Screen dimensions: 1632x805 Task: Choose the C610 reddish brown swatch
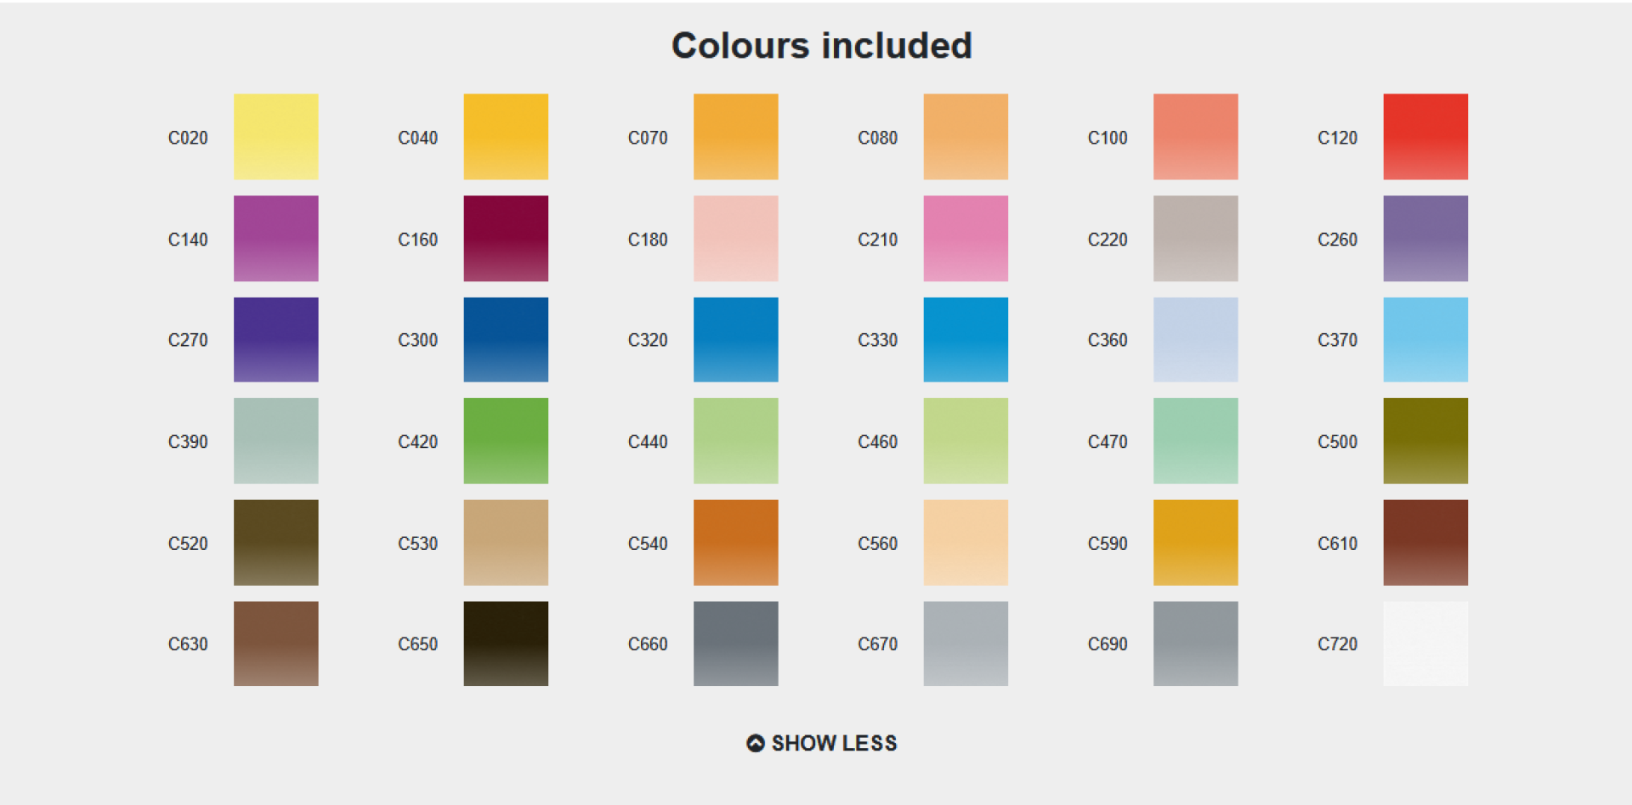tap(1425, 542)
